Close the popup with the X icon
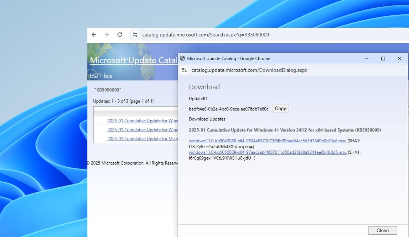 pyautogui.click(x=399, y=59)
